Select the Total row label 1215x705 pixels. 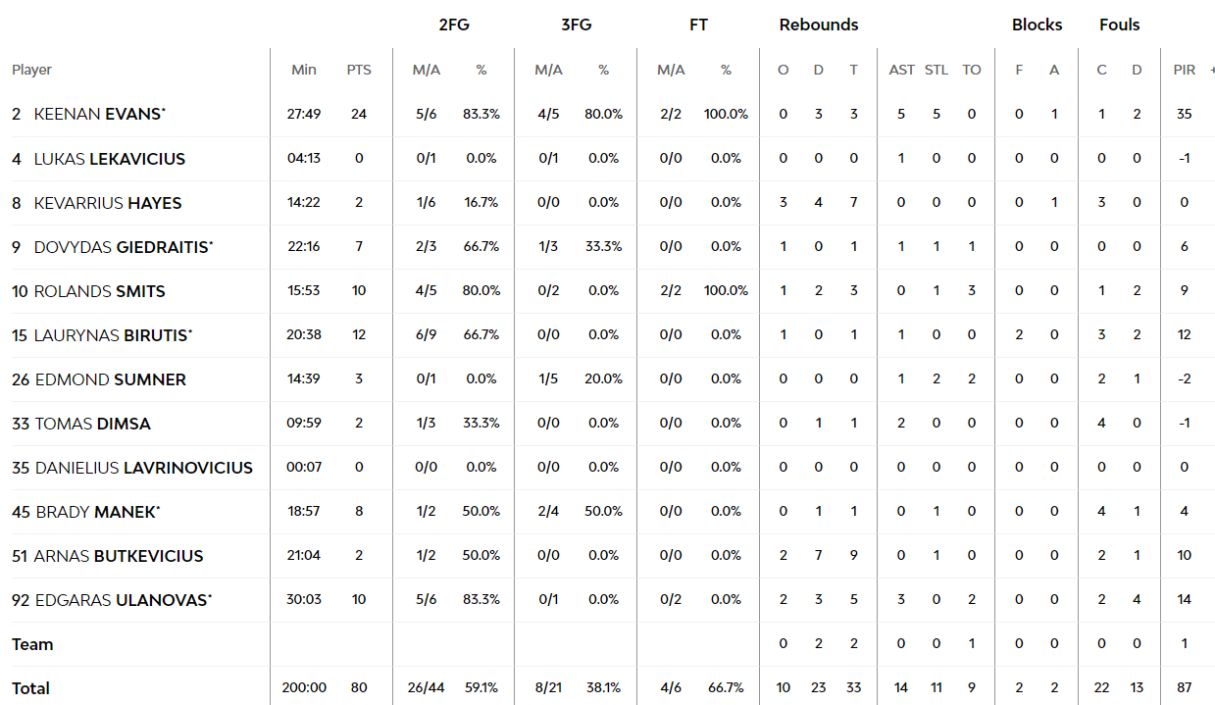point(30,688)
